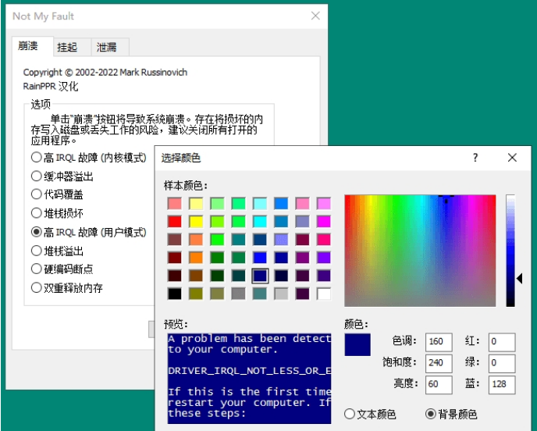The image size is (537, 431).
Task: Click the help question mark in 选择颜色
Action: coord(475,158)
